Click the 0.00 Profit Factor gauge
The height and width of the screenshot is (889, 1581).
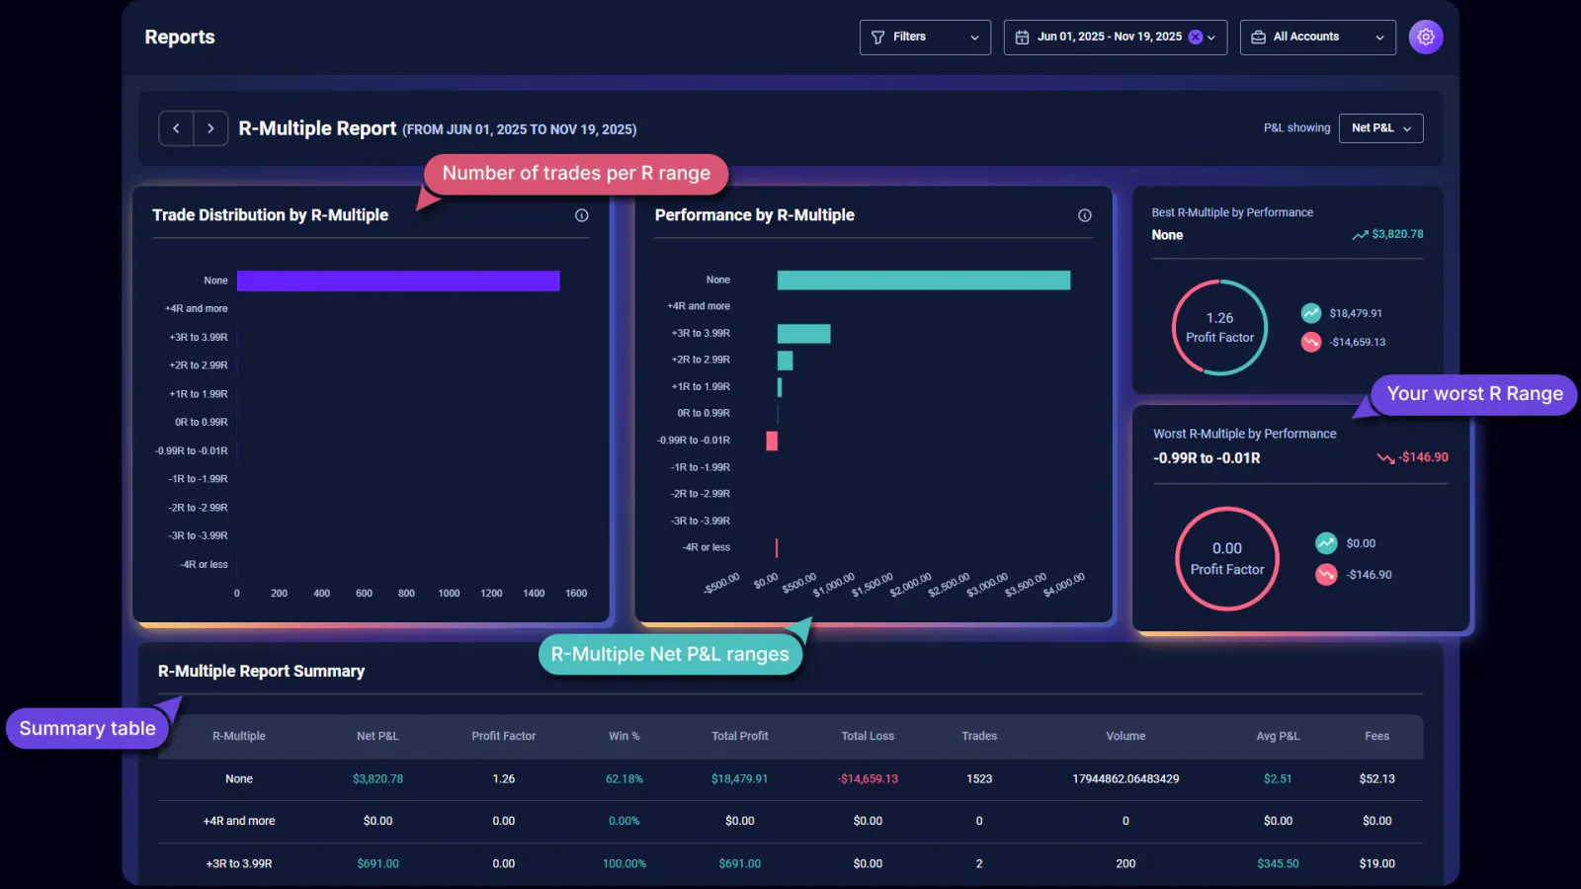[1226, 558]
